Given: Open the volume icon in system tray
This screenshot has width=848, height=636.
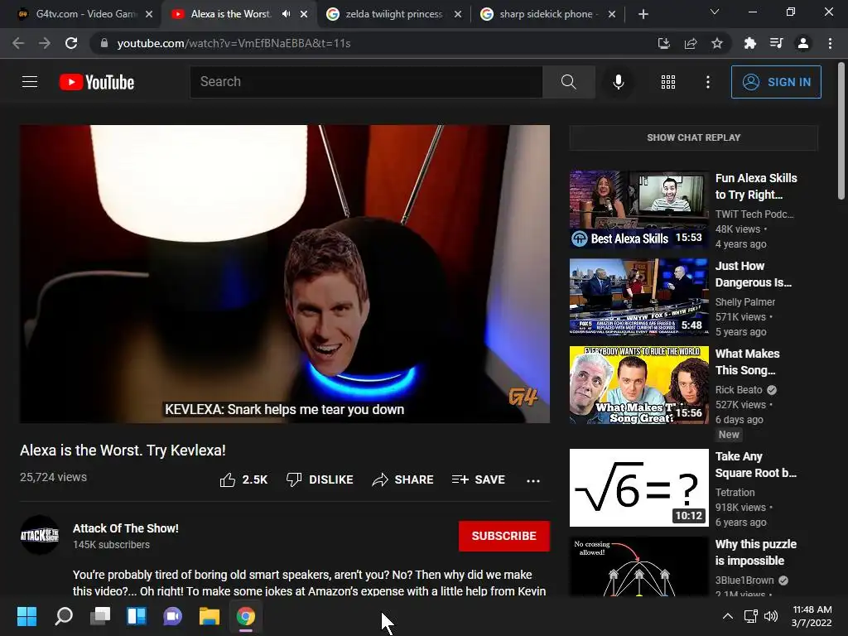Looking at the screenshot, I should [771, 616].
